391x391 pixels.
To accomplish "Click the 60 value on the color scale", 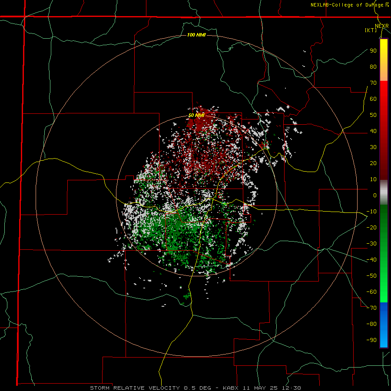I will (373, 99).
